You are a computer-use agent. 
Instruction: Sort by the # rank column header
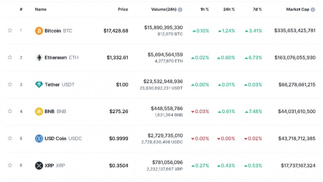coord(21,9)
